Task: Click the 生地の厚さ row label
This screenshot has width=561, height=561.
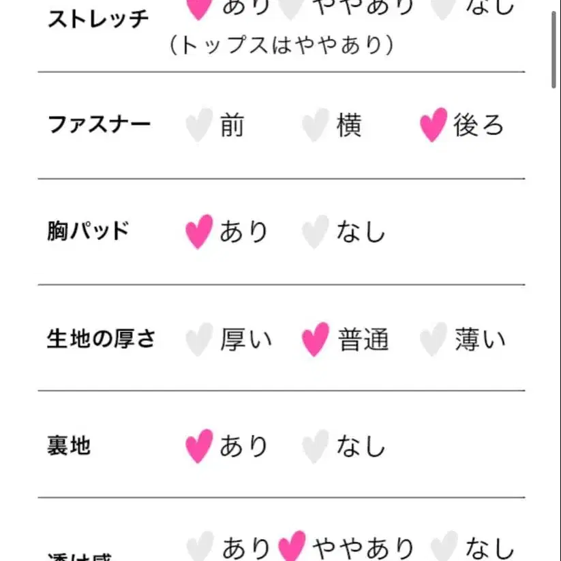Action: coord(101,339)
